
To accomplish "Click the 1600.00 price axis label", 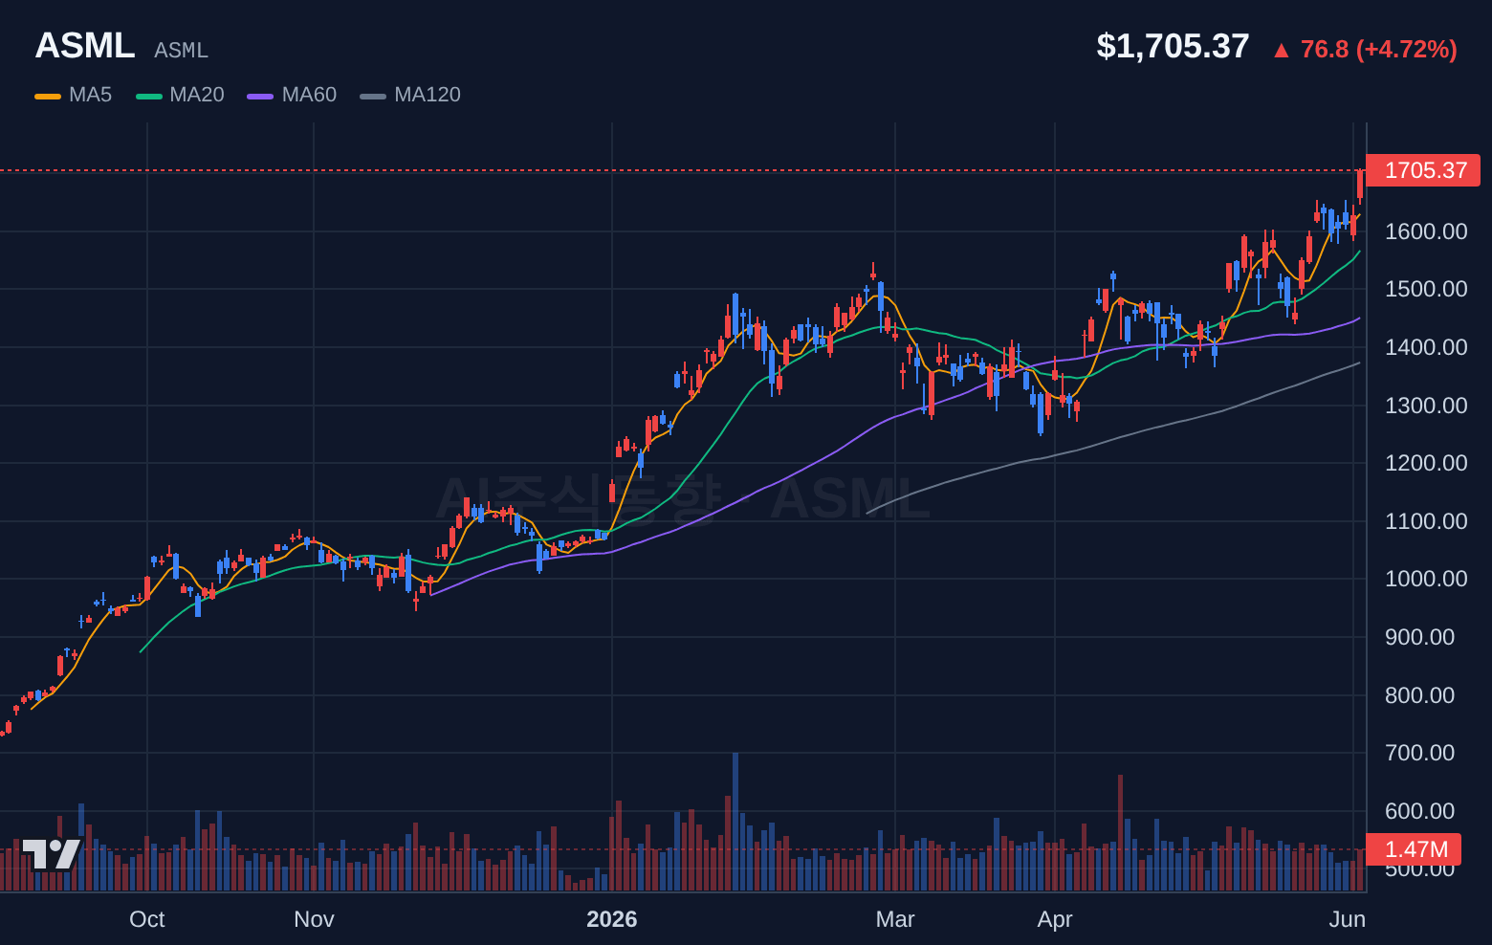I will [1426, 231].
